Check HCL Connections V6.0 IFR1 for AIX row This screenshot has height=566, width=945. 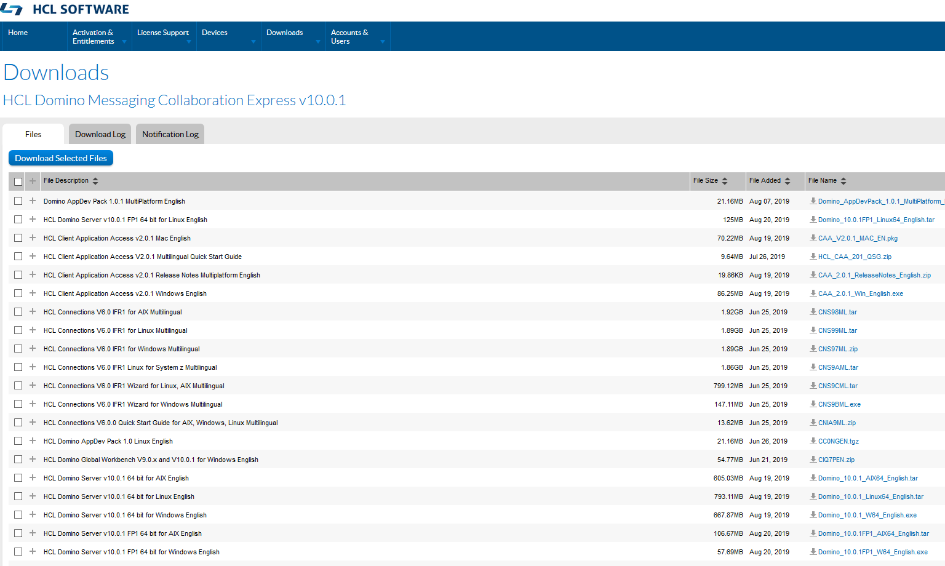coord(18,312)
